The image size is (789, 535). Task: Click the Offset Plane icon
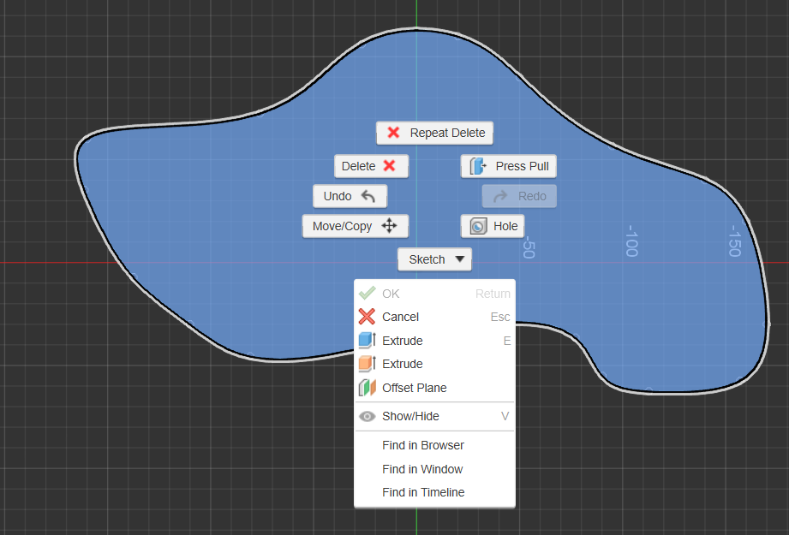(368, 387)
